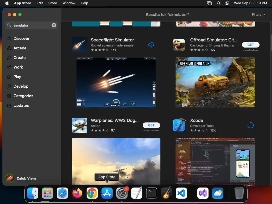The image size is (272, 204).
Task: Open Offroad Simulator truck icon
Action: (x=179, y=45)
